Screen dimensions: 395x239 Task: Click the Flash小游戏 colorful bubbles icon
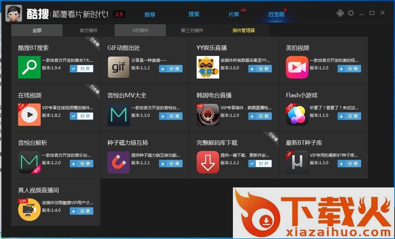point(297,115)
